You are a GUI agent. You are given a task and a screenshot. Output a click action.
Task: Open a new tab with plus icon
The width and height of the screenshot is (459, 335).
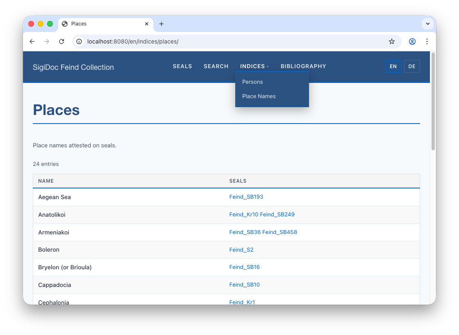coord(161,24)
